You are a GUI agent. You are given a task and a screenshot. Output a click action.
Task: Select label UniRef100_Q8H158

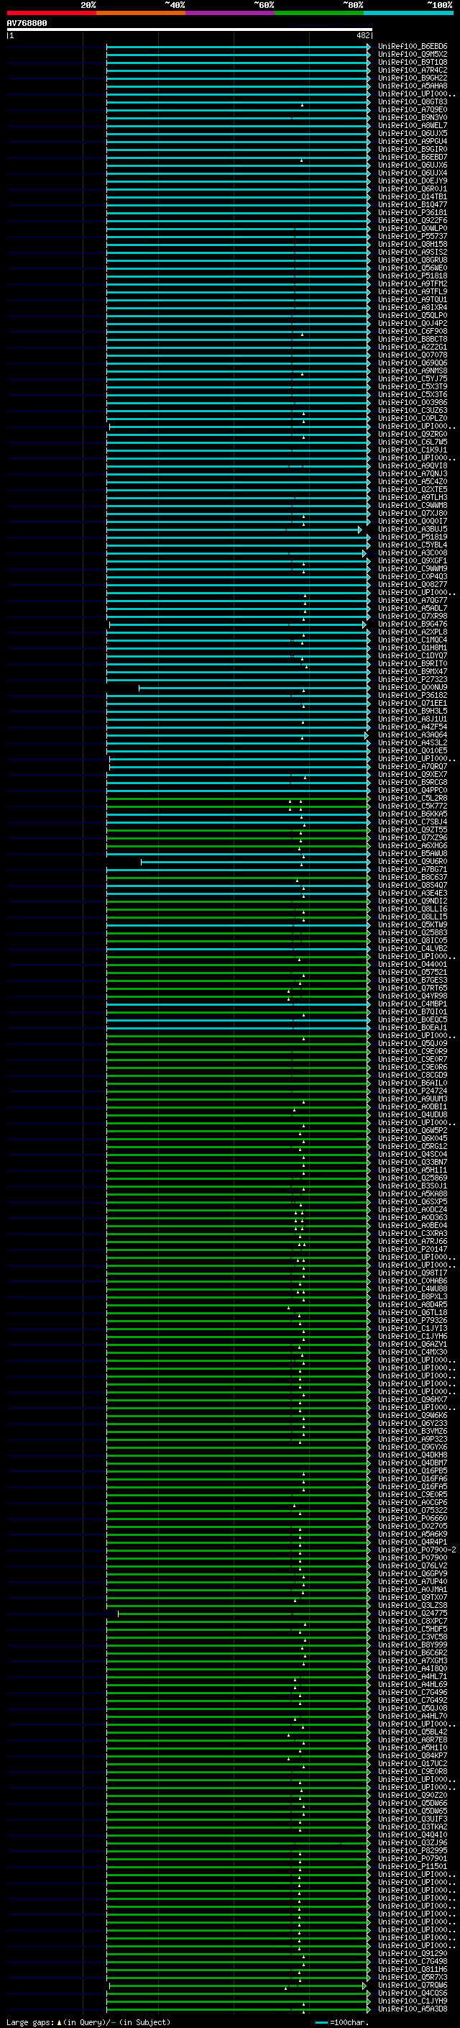pos(412,244)
